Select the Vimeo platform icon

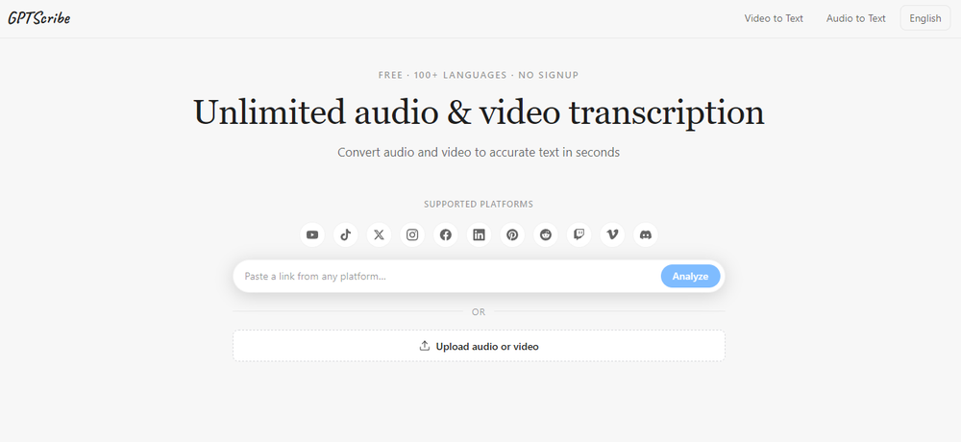[x=612, y=234]
